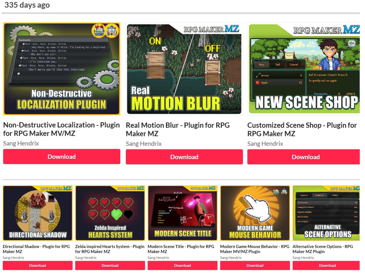Open the Real Motion Blur thumbnail image

tap(184, 69)
